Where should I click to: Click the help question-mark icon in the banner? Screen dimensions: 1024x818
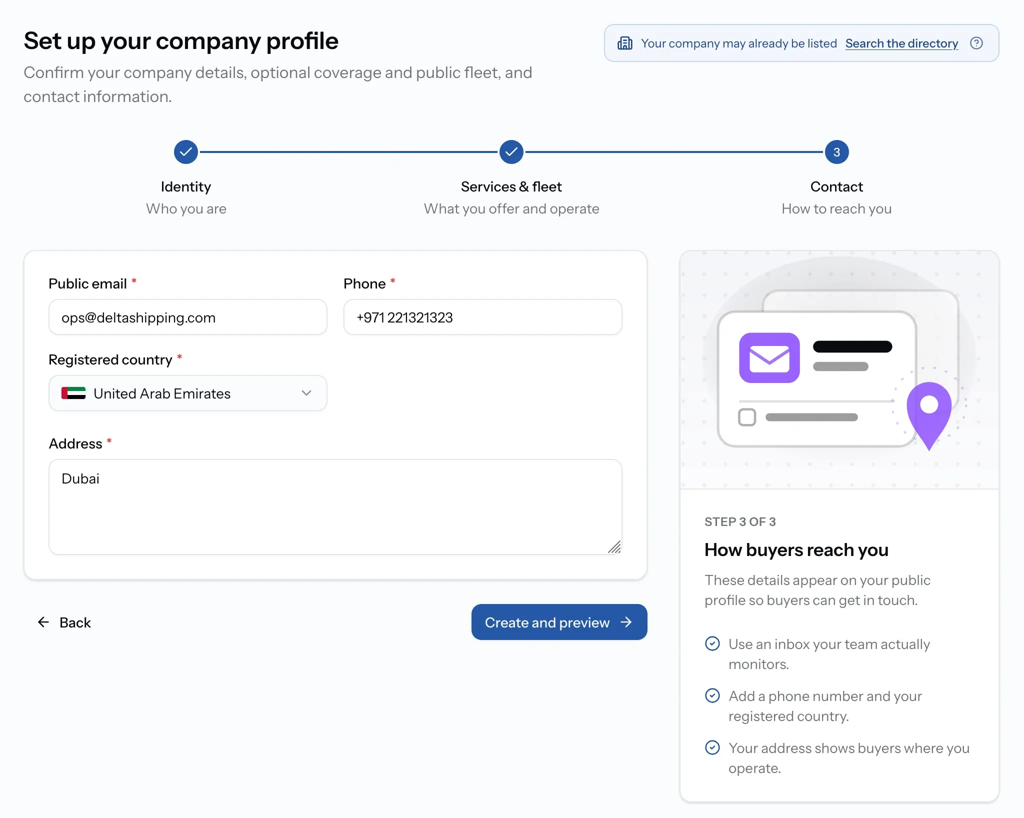(x=976, y=43)
